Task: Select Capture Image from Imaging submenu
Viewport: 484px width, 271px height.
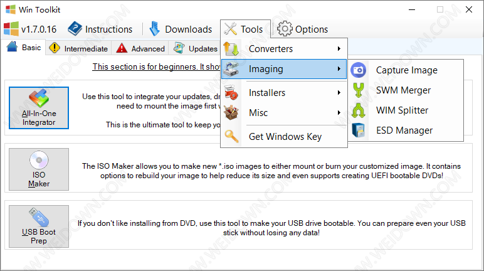Action: (x=406, y=70)
